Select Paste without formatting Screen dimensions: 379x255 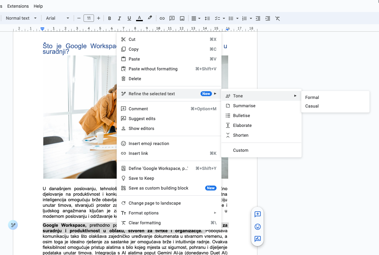169,69
